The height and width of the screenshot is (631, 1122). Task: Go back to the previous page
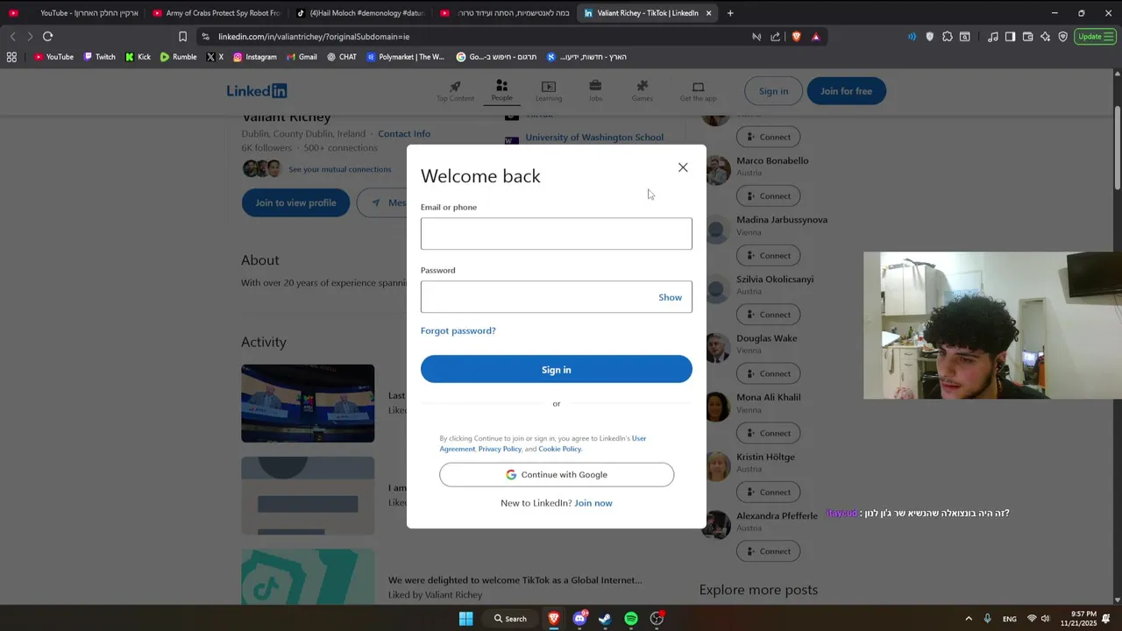[12, 37]
